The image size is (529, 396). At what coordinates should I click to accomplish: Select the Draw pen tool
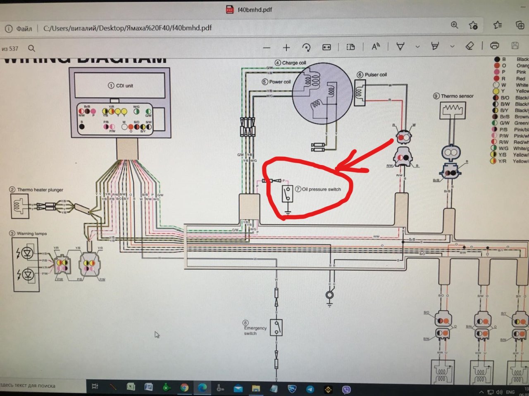tap(400, 46)
